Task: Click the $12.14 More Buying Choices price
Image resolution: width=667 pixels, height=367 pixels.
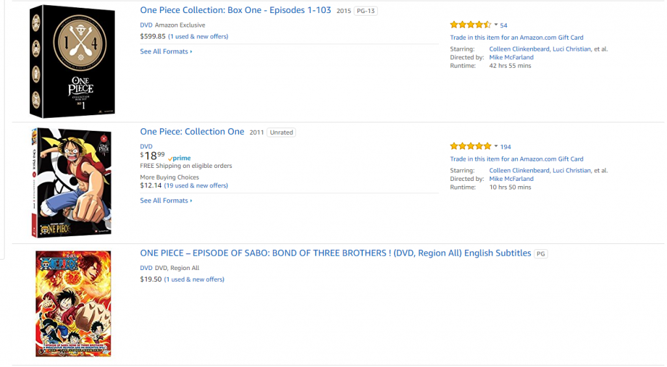Action: point(150,185)
